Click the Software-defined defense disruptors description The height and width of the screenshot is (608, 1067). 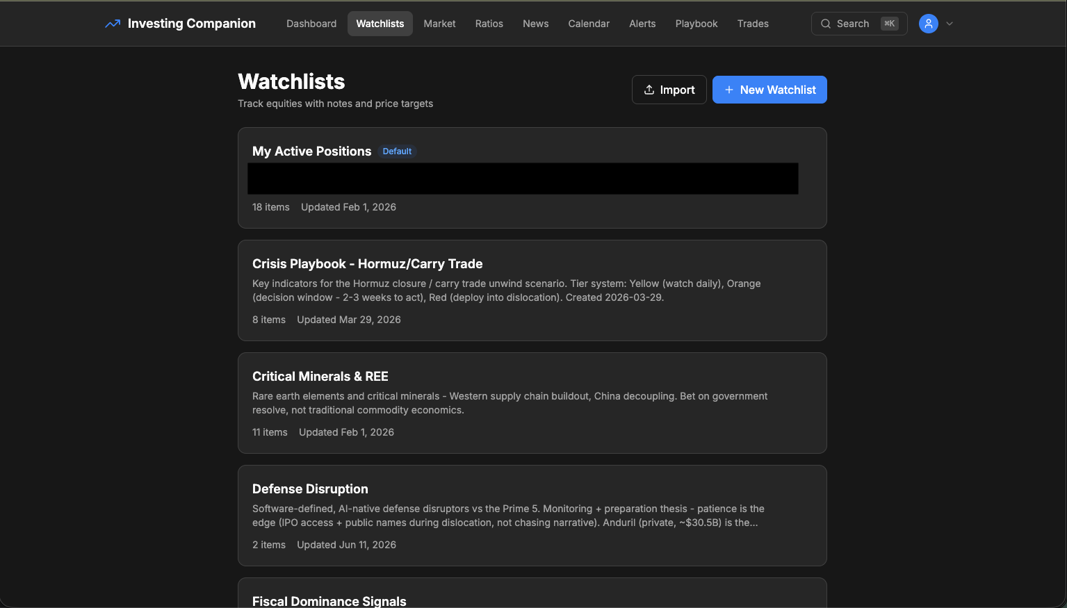click(508, 516)
